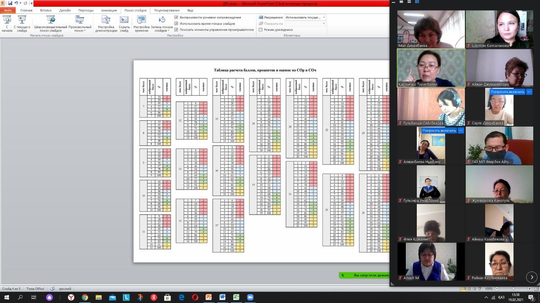Click the zoom slider in status bar
540x303 pixels.
513,289
